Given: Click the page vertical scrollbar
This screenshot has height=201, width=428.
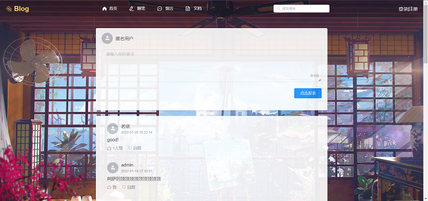Looking at the screenshot, I should coord(425,36).
